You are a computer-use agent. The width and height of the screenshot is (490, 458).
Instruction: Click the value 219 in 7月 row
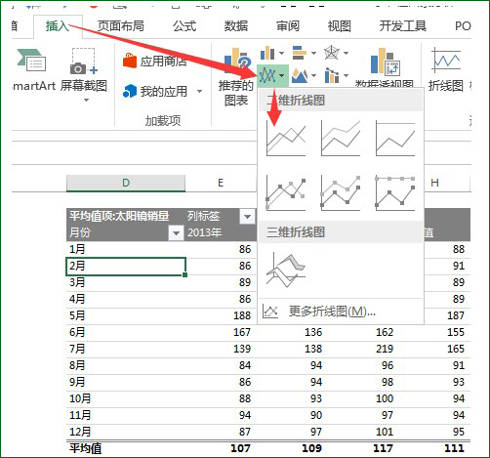(385, 349)
